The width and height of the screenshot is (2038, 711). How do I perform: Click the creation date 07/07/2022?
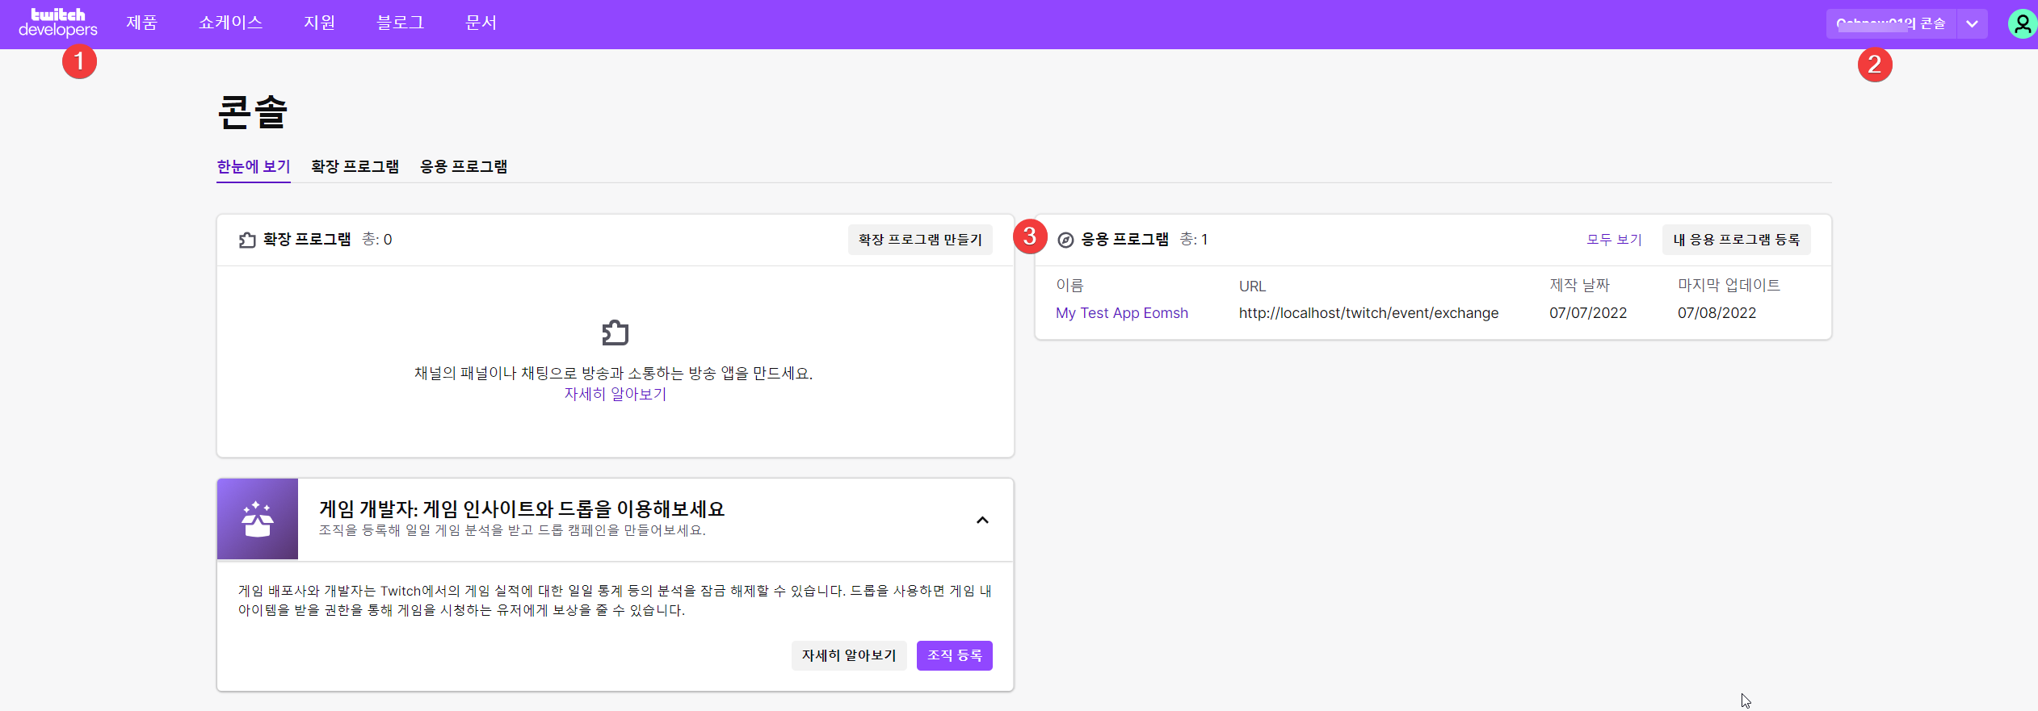pyautogui.click(x=1588, y=313)
